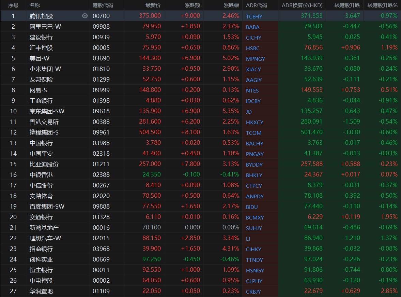The width and height of the screenshot is (401, 297).
Task: Open the BABA ADR code link
Action: 253,27
